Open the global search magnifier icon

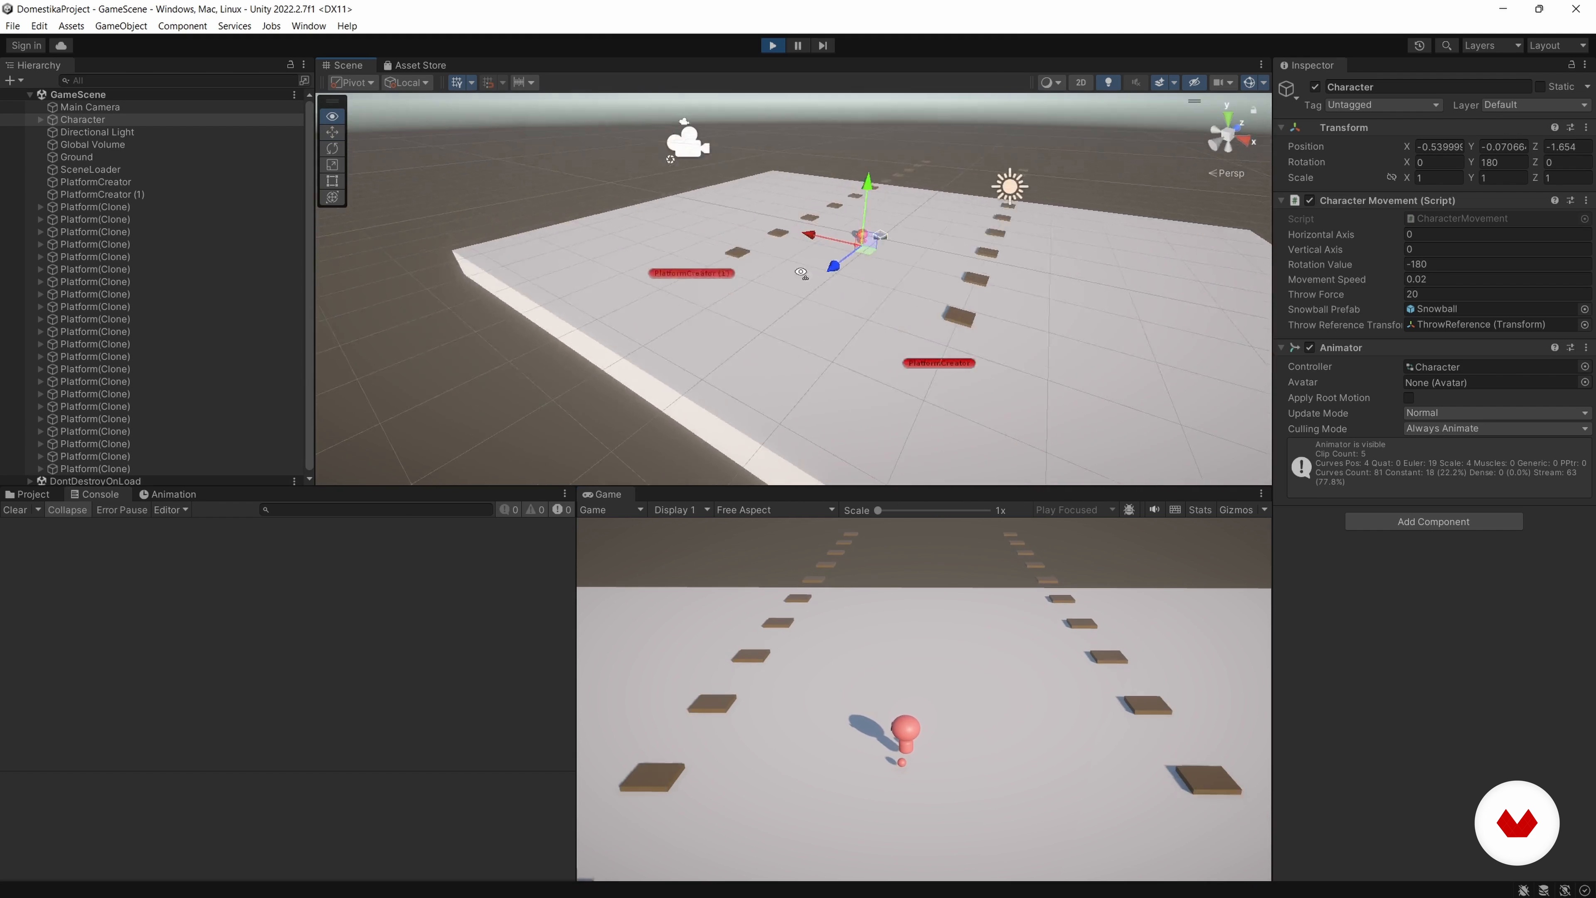(1446, 45)
